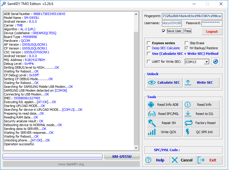242x170 pixels.
Task: Enable Deep SEC Calculate option
Action: click(149, 48)
